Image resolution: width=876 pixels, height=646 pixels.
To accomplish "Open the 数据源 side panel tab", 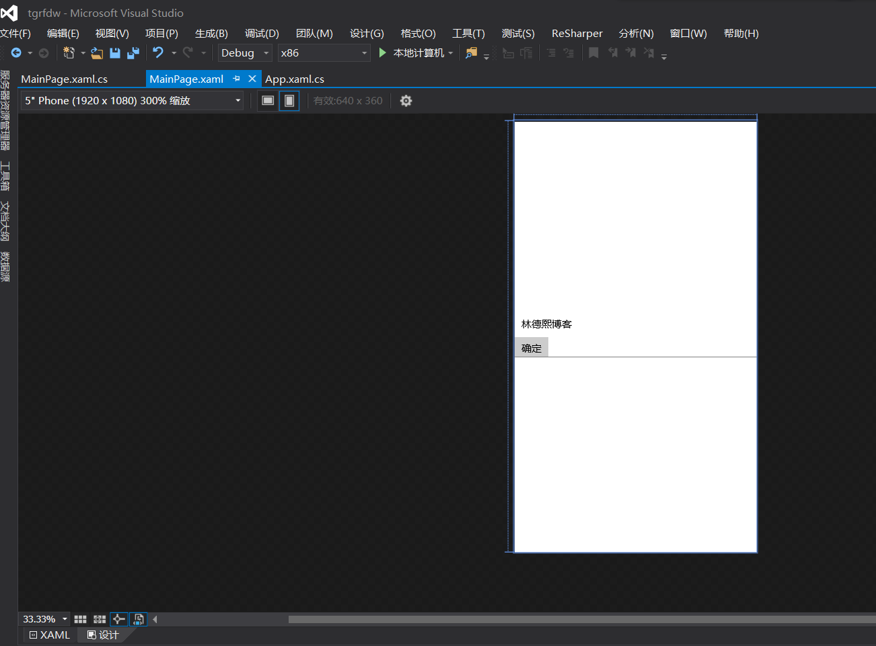I will [x=5, y=266].
